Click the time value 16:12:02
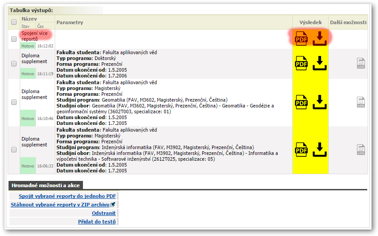378x236 pixels. click(x=45, y=46)
